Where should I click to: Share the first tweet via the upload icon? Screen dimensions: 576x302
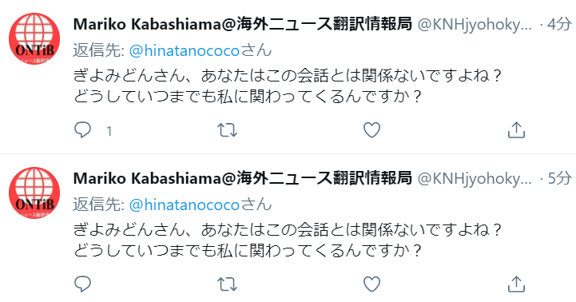coord(516,130)
